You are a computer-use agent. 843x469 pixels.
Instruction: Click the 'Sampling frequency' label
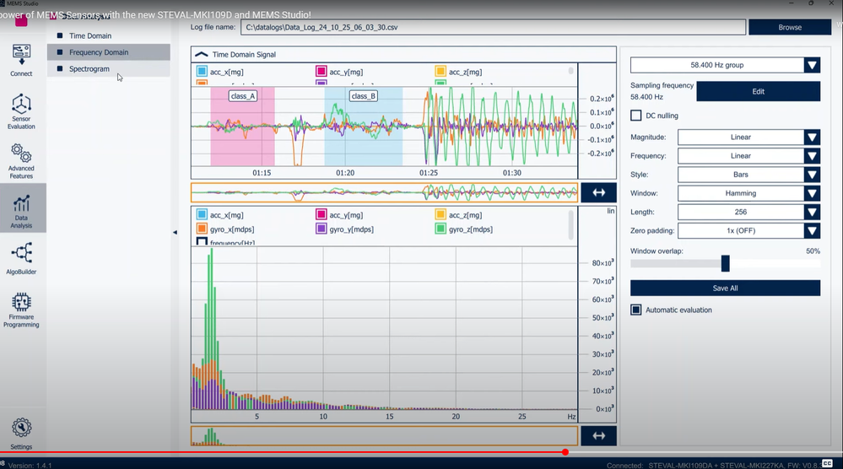click(x=662, y=85)
